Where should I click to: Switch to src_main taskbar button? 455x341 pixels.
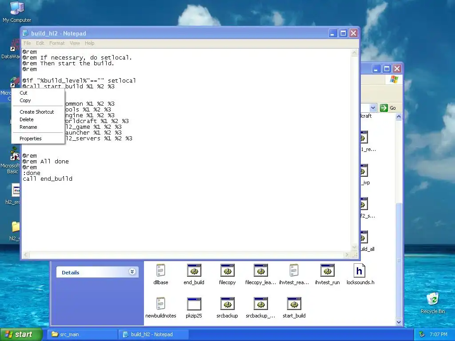pos(82,334)
